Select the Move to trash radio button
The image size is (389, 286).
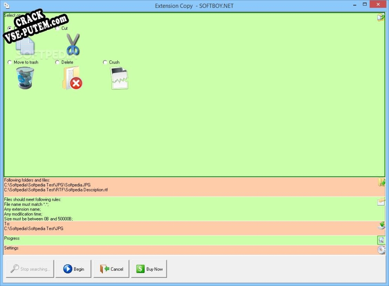click(10, 62)
